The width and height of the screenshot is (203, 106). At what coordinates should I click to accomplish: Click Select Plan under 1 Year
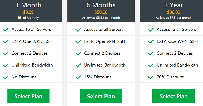tap(174, 96)
